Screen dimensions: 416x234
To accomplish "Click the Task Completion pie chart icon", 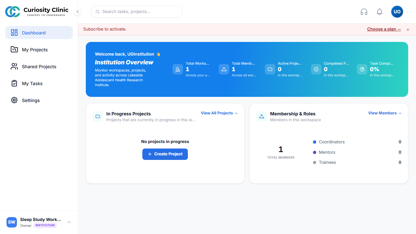I will 362,69.
